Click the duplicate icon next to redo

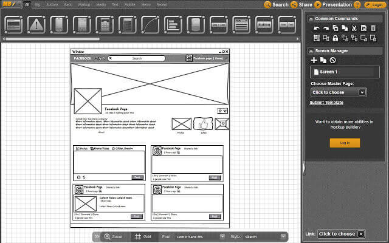(336, 29)
